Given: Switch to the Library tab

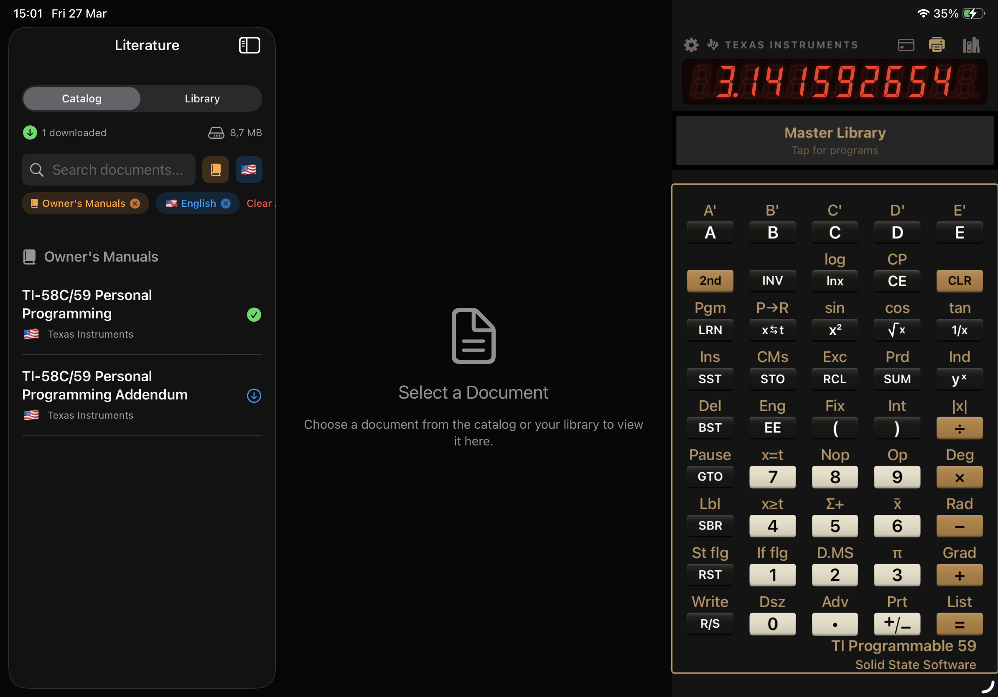Looking at the screenshot, I should point(202,99).
